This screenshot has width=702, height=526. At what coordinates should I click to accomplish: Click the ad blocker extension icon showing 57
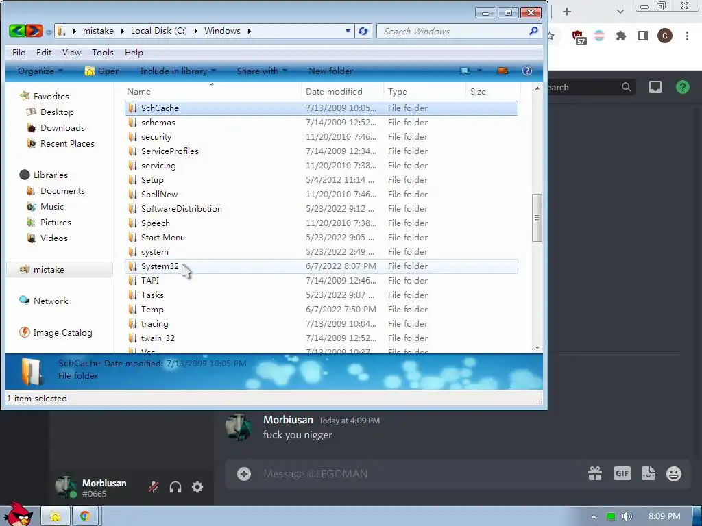point(578,37)
